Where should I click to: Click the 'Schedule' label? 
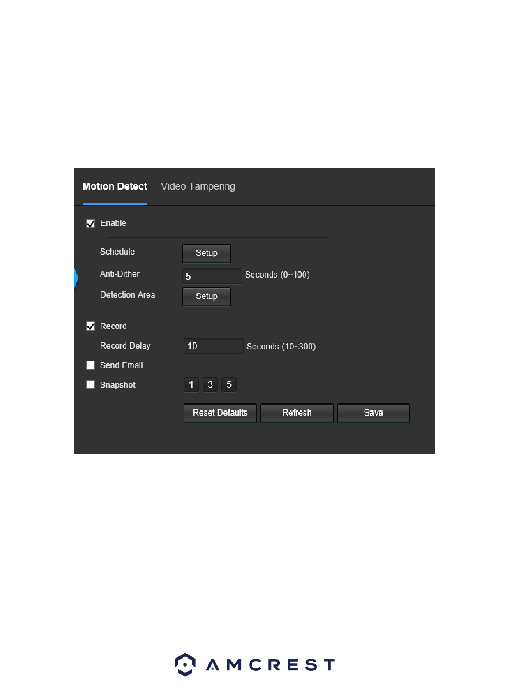[x=117, y=252]
